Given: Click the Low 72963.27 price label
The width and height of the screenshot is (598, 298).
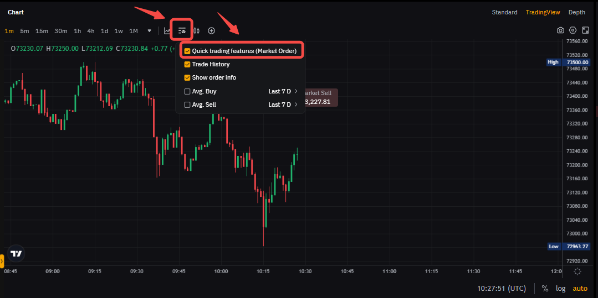Looking at the screenshot, I should (568, 246).
